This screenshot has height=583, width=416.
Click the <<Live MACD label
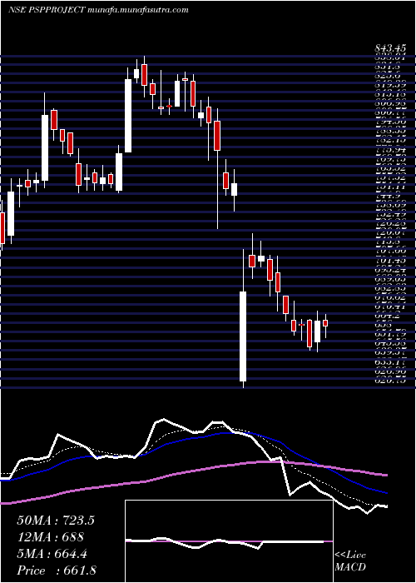click(350, 561)
